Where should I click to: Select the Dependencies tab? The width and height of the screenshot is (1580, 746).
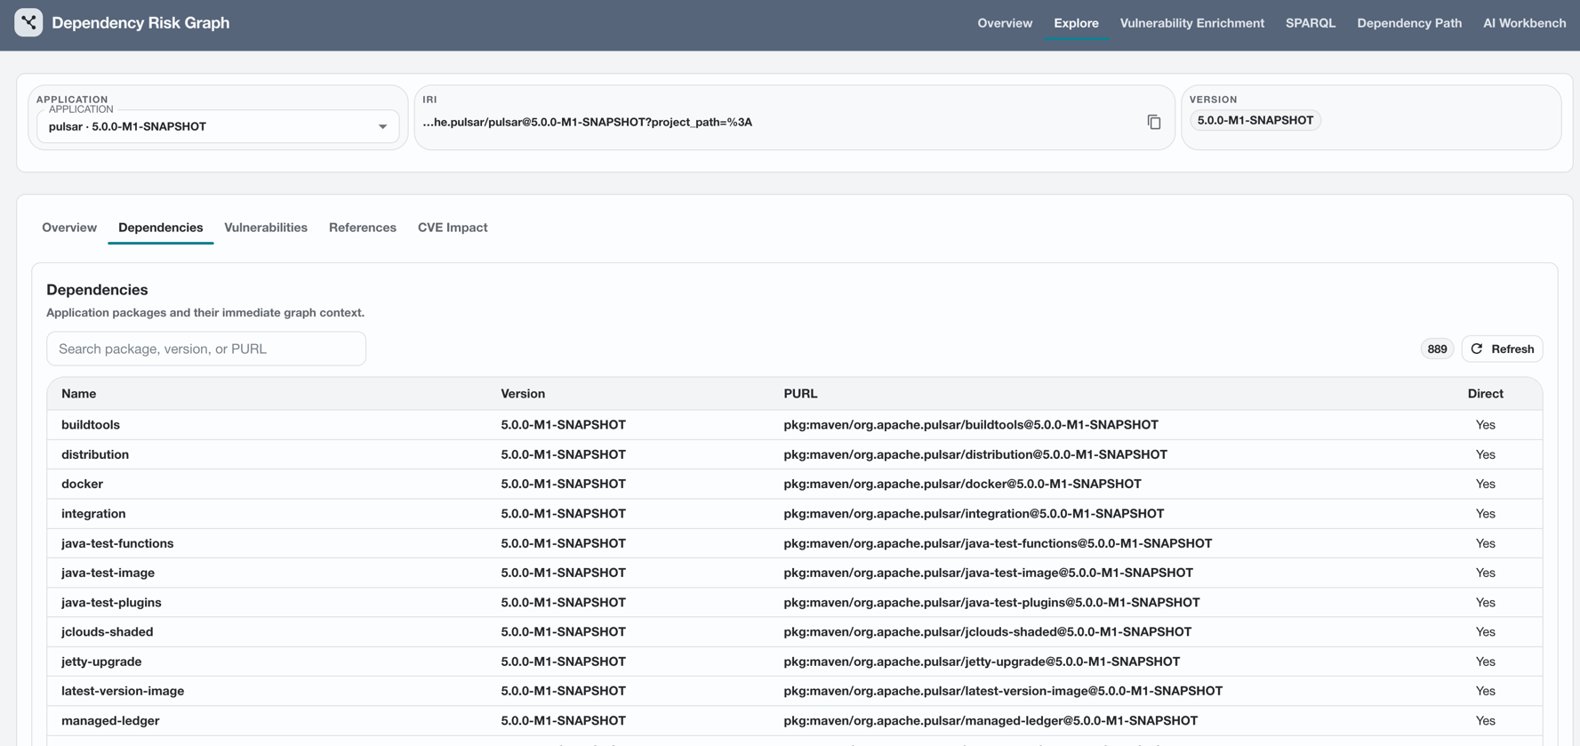pyautogui.click(x=160, y=228)
